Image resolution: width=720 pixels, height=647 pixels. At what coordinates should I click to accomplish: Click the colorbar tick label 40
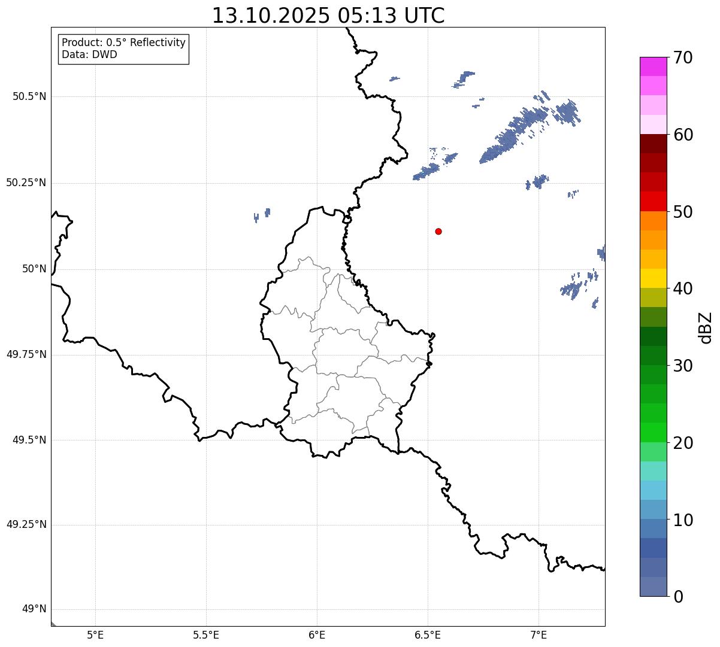[x=683, y=288]
